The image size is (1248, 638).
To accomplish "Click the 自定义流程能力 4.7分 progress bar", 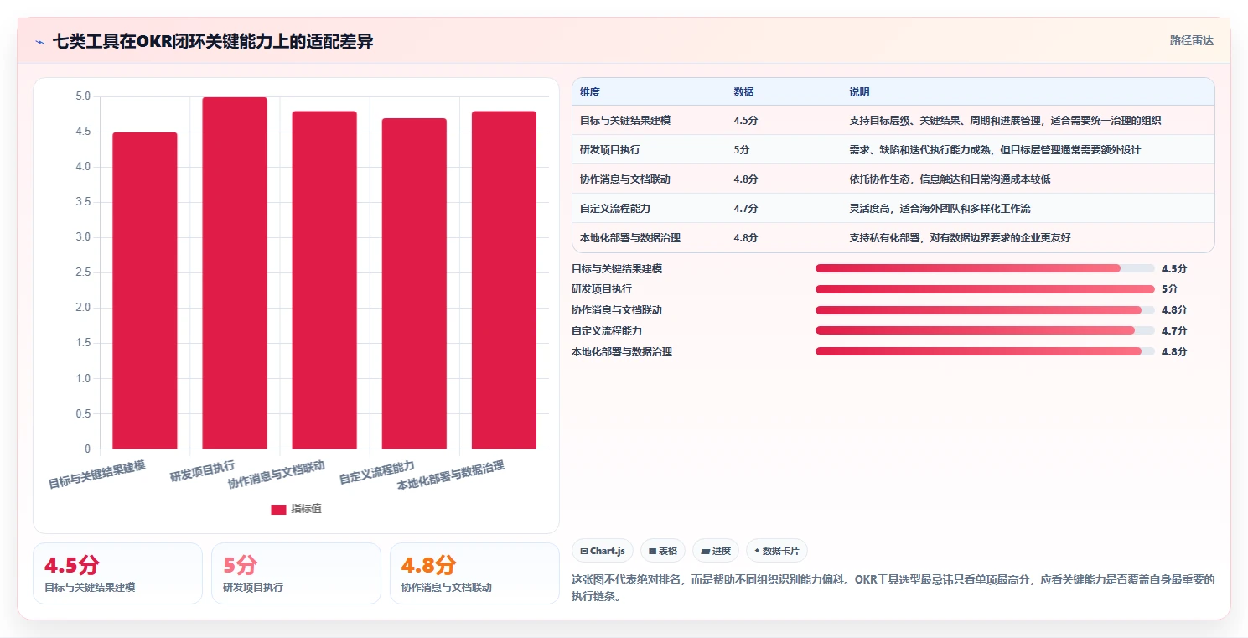I will click(x=985, y=330).
